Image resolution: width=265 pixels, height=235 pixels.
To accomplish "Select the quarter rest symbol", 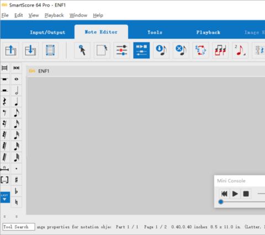I will pyautogui.click(x=4, y=102).
